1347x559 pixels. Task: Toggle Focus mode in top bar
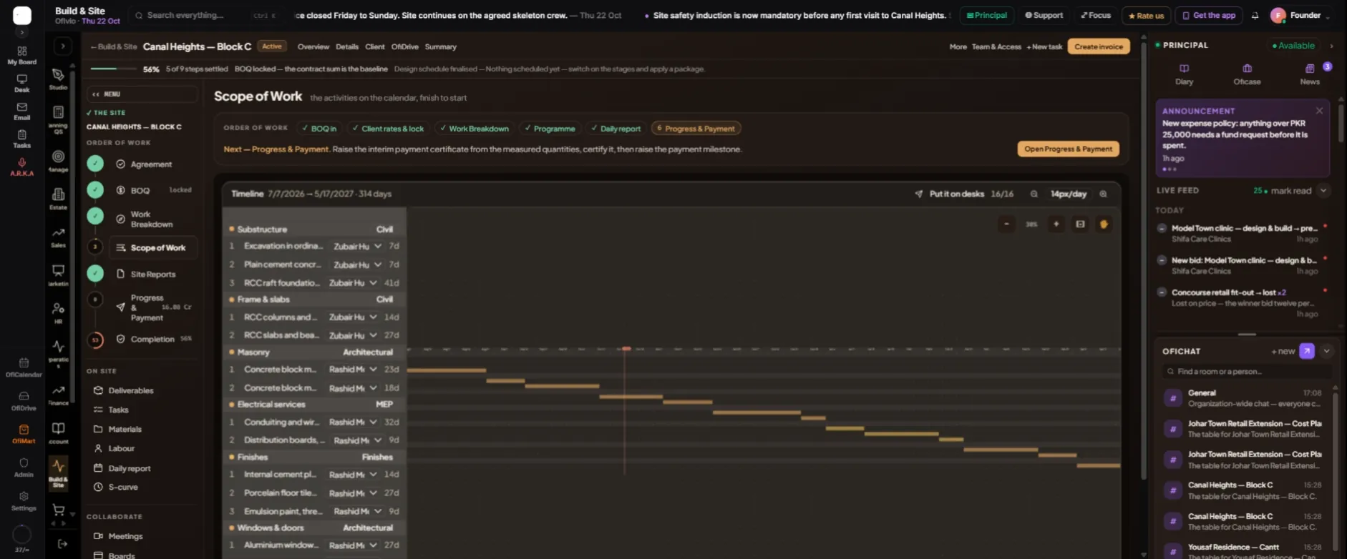(1095, 15)
